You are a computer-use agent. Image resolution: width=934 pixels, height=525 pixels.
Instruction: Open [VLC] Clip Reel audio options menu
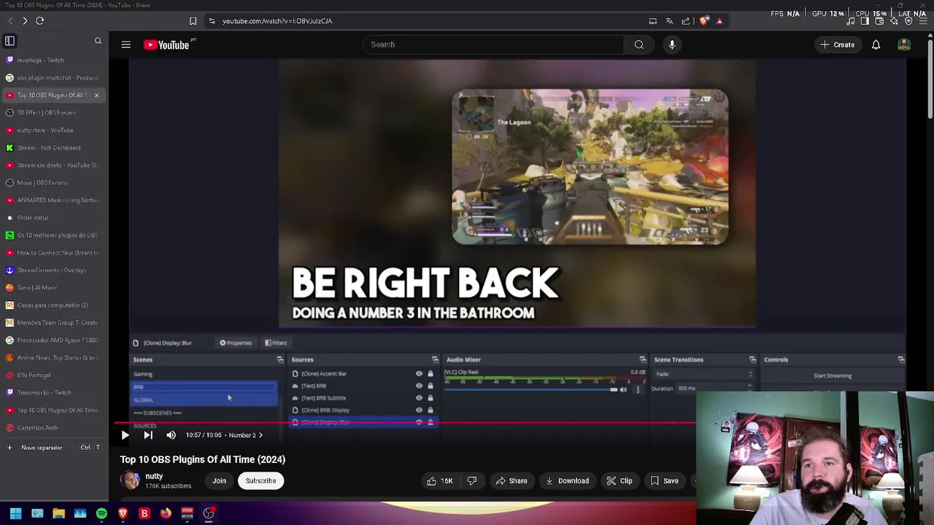click(638, 390)
